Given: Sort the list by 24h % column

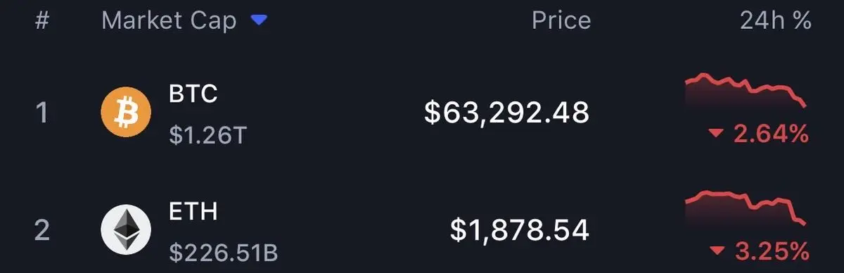Looking at the screenshot, I should [x=776, y=21].
